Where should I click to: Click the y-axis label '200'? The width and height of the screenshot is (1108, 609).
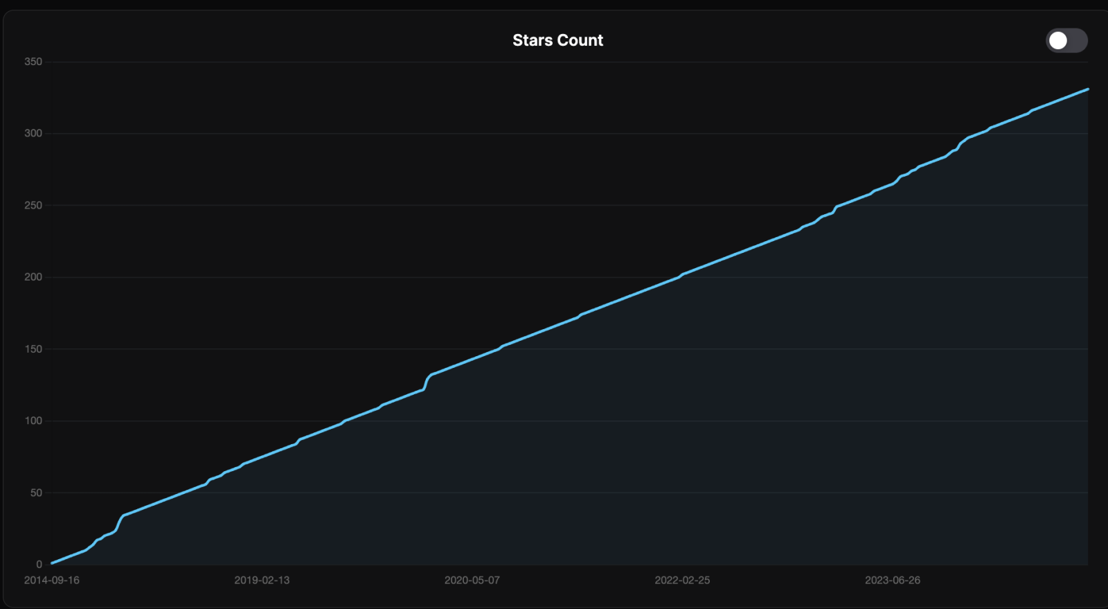[33, 277]
